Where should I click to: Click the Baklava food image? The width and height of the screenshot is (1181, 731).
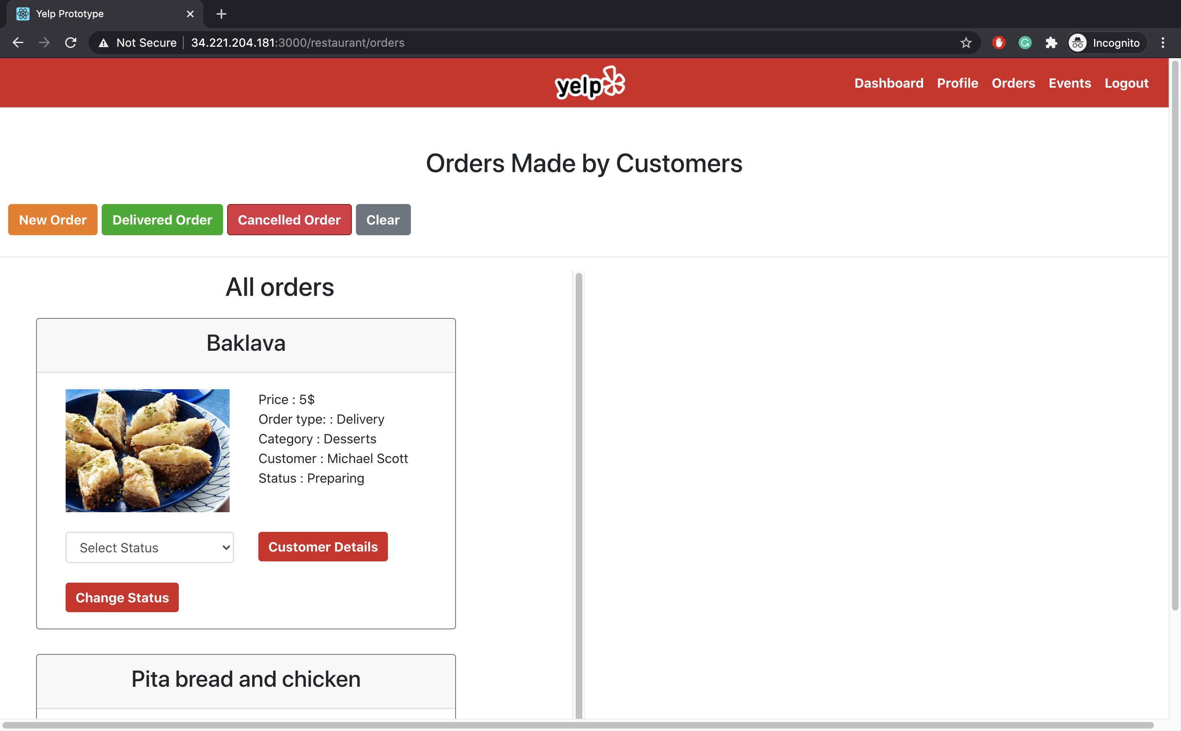tap(148, 450)
